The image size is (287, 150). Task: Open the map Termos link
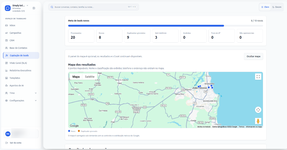(x=242, y=127)
